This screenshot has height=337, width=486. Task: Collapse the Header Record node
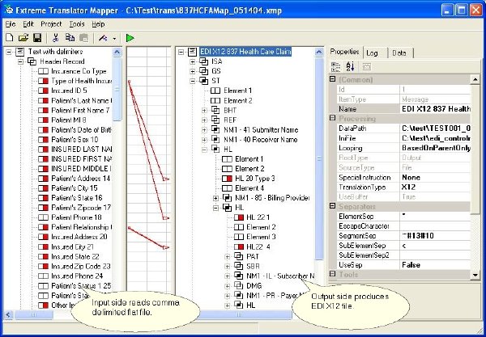21,62
